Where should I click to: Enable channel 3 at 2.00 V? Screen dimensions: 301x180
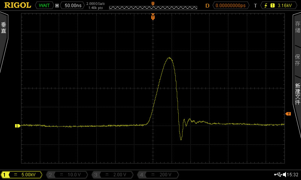point(112,175)
